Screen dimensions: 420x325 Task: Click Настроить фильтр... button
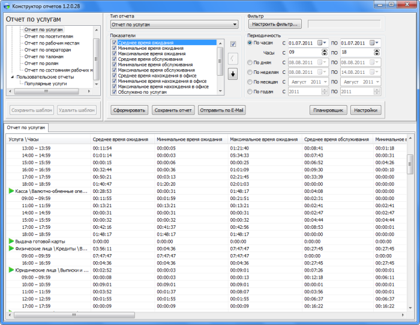tap(275, 24)
